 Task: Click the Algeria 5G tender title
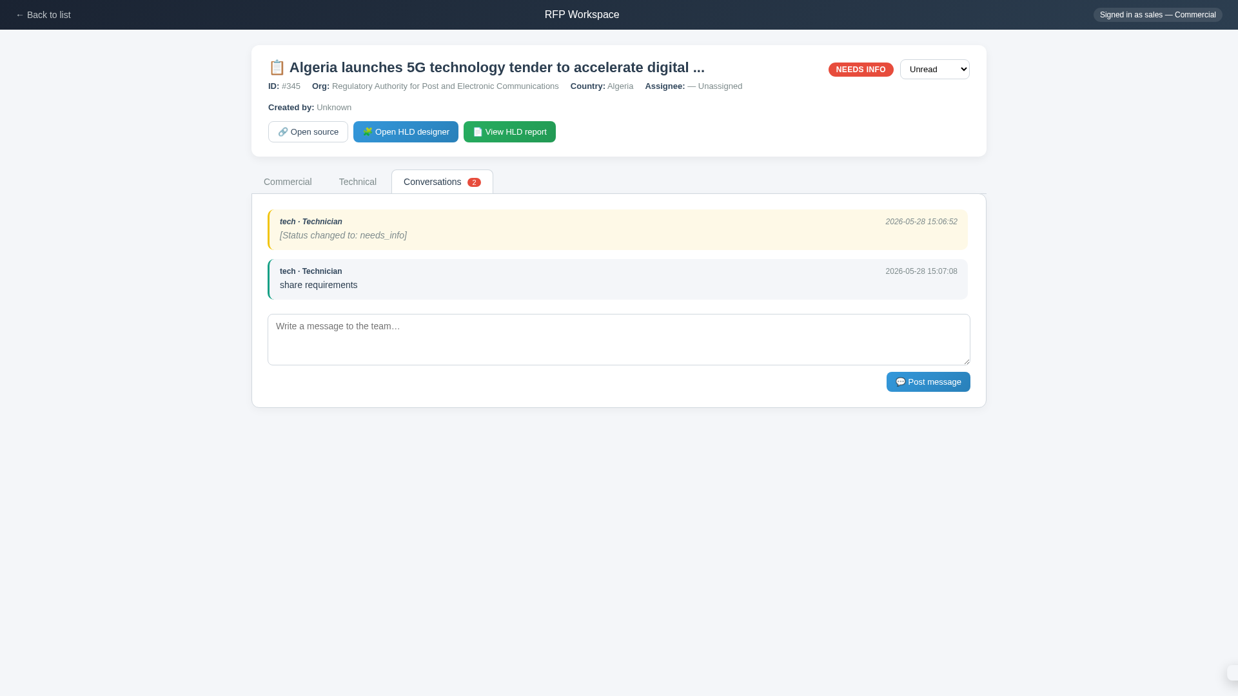[x=496, y=68]
